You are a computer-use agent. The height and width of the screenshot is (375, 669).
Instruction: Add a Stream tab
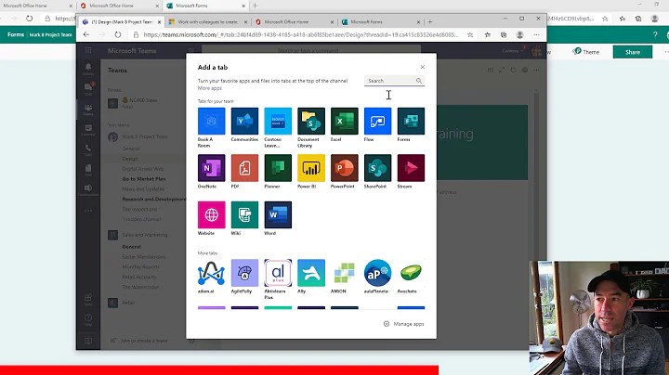pos(411,168)
